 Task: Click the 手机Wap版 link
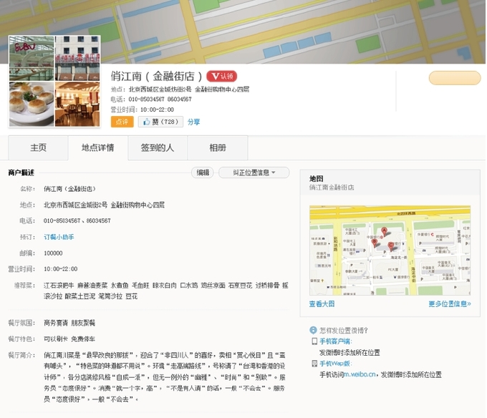(336, 364)
